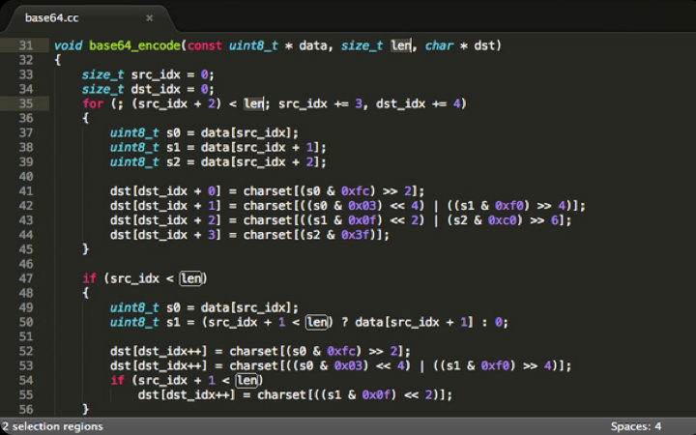Click line number 47 in the gutter
The image size is (696, 435).
tap(26, 278)
